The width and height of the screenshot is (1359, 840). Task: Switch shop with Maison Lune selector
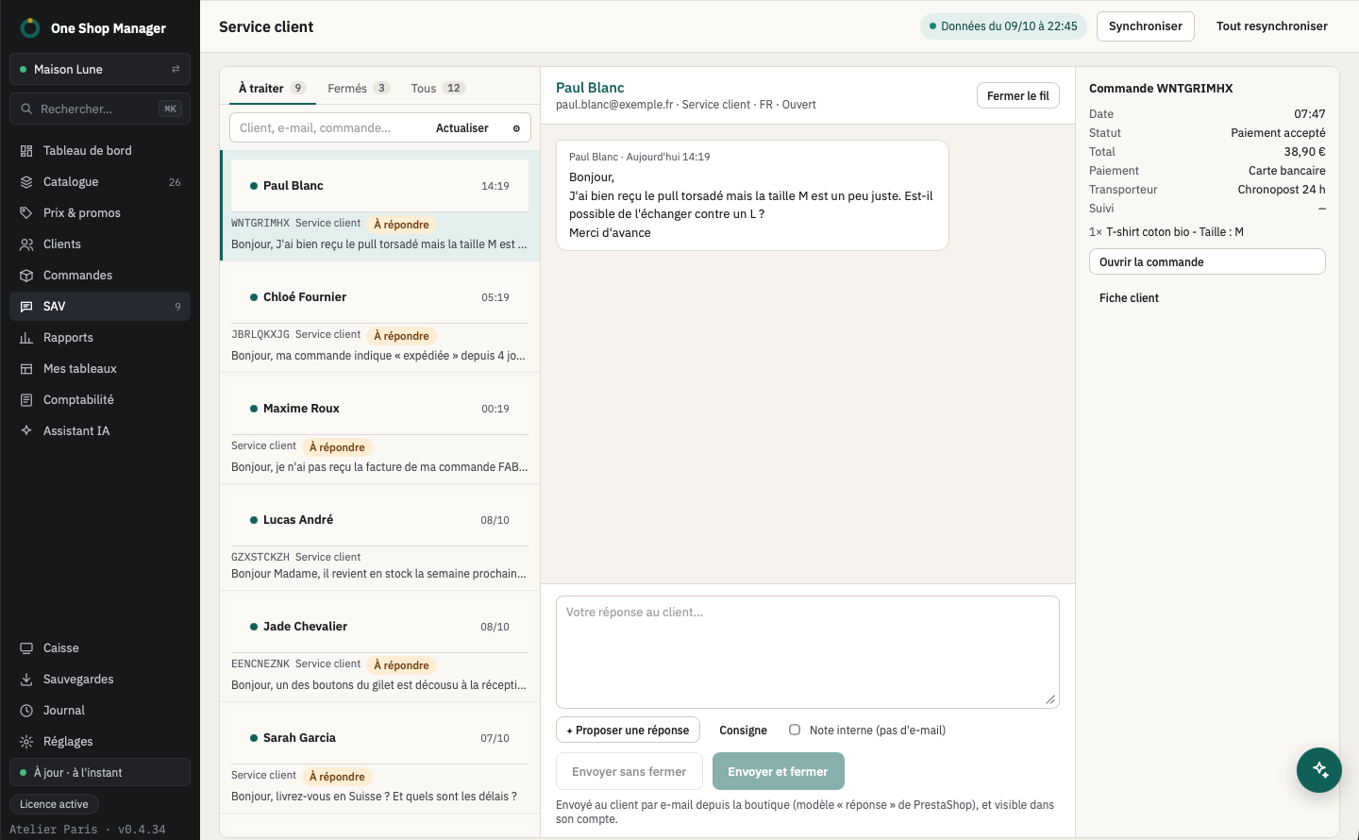pos(100,69)
